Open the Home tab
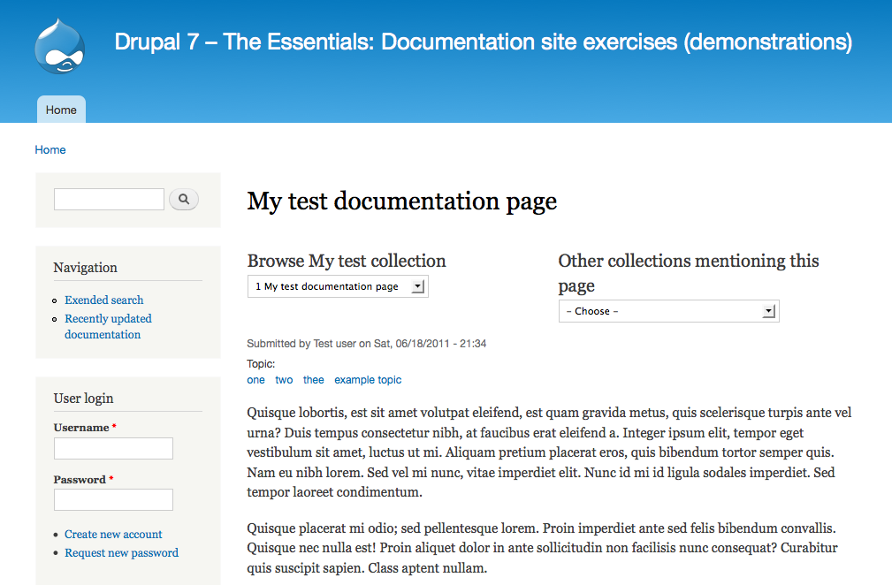 coord(61,110)
